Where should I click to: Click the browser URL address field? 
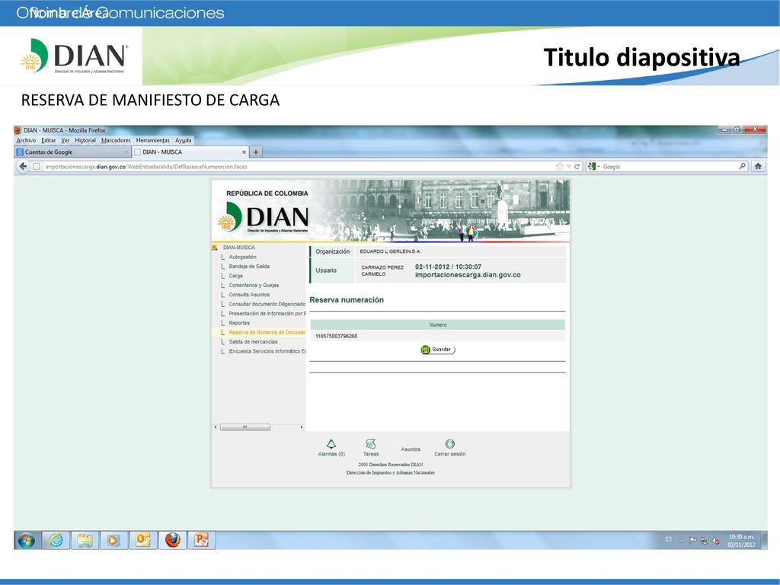pyautogui.click(x=299, y=167)
